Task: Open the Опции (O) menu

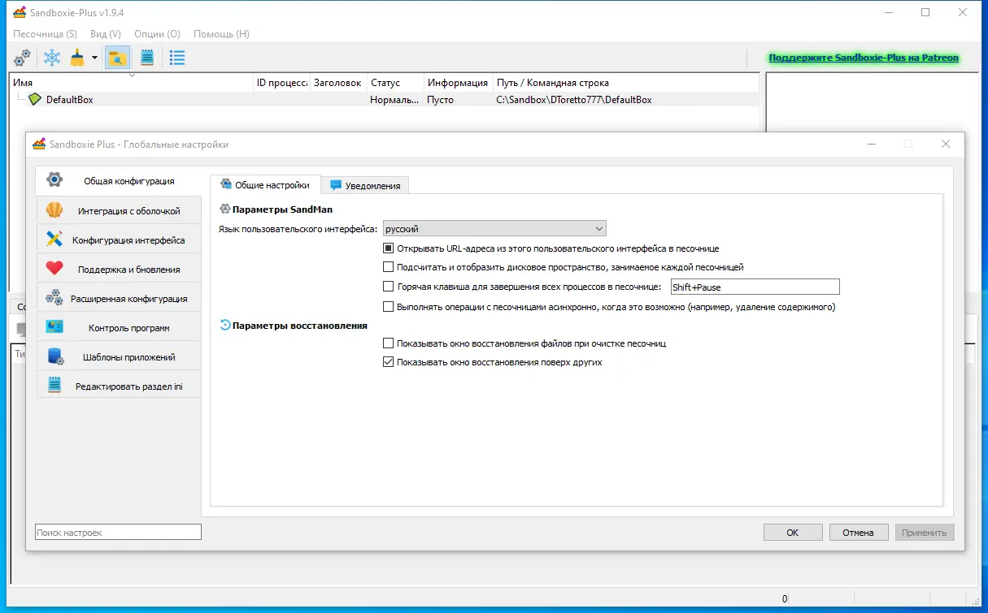Action: (x=157, y=34)
